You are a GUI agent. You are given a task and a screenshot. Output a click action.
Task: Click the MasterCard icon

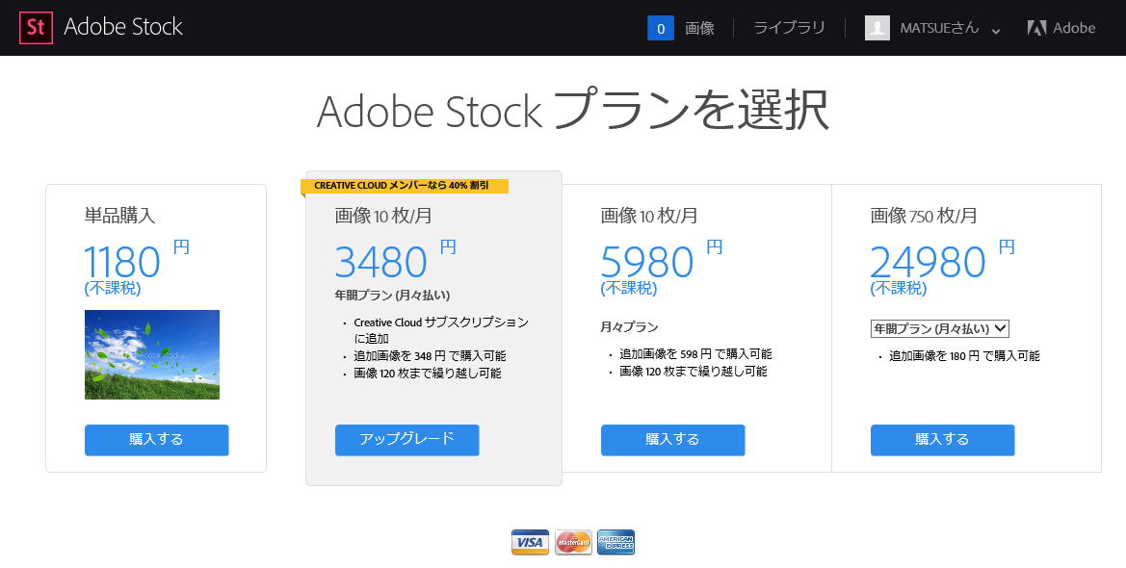[x=573, y=542]
